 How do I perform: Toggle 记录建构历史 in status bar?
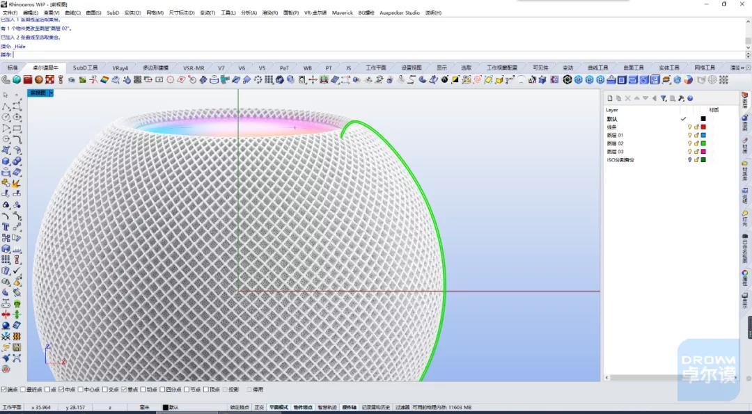375,407
